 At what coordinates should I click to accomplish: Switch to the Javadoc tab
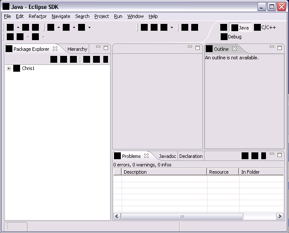pos(167,156)
